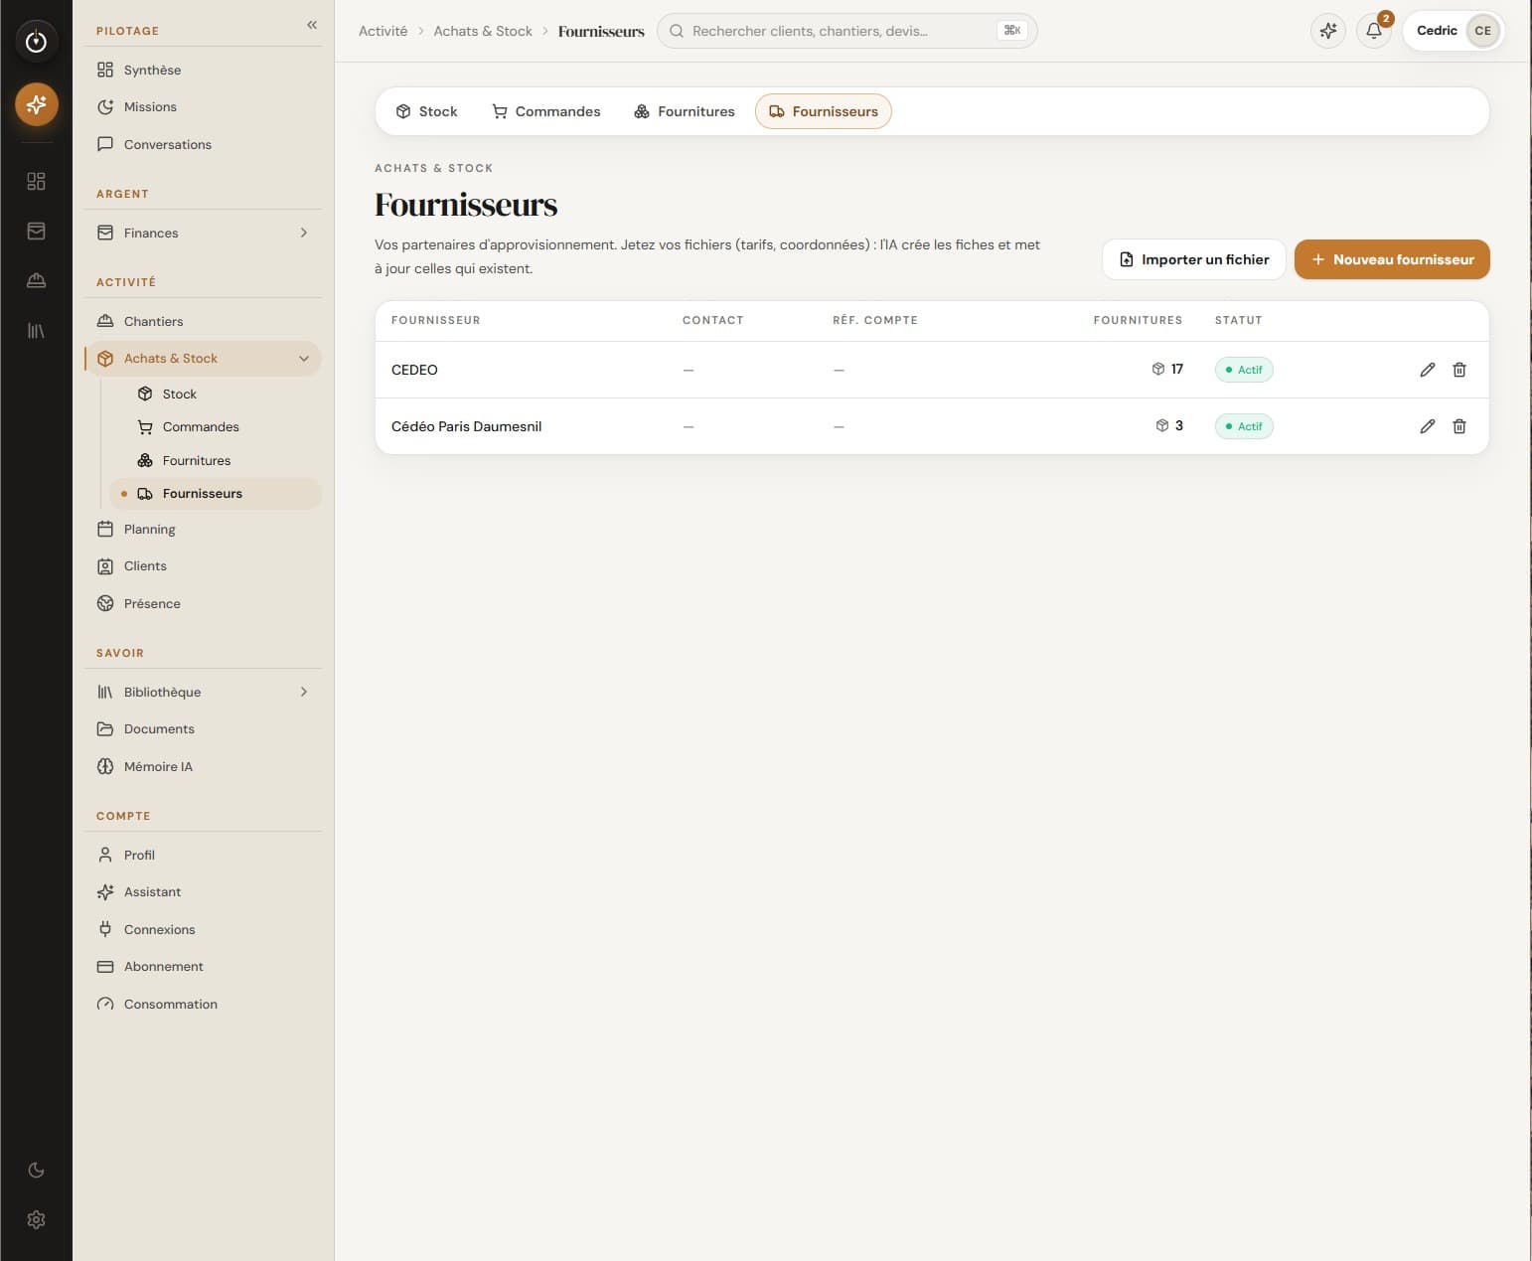
Task: Click the orange sparkle icon in left rail
Action: (x=36, y=104)
